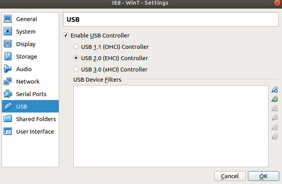Add USB filter from attached device
Image resolution: width=282 pixels, height=184 pixels.
(275, 99)
